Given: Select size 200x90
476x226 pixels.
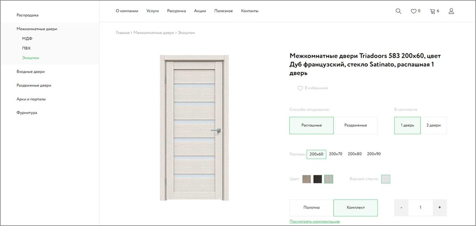Looking at the screenshot, I should (374, 154).
